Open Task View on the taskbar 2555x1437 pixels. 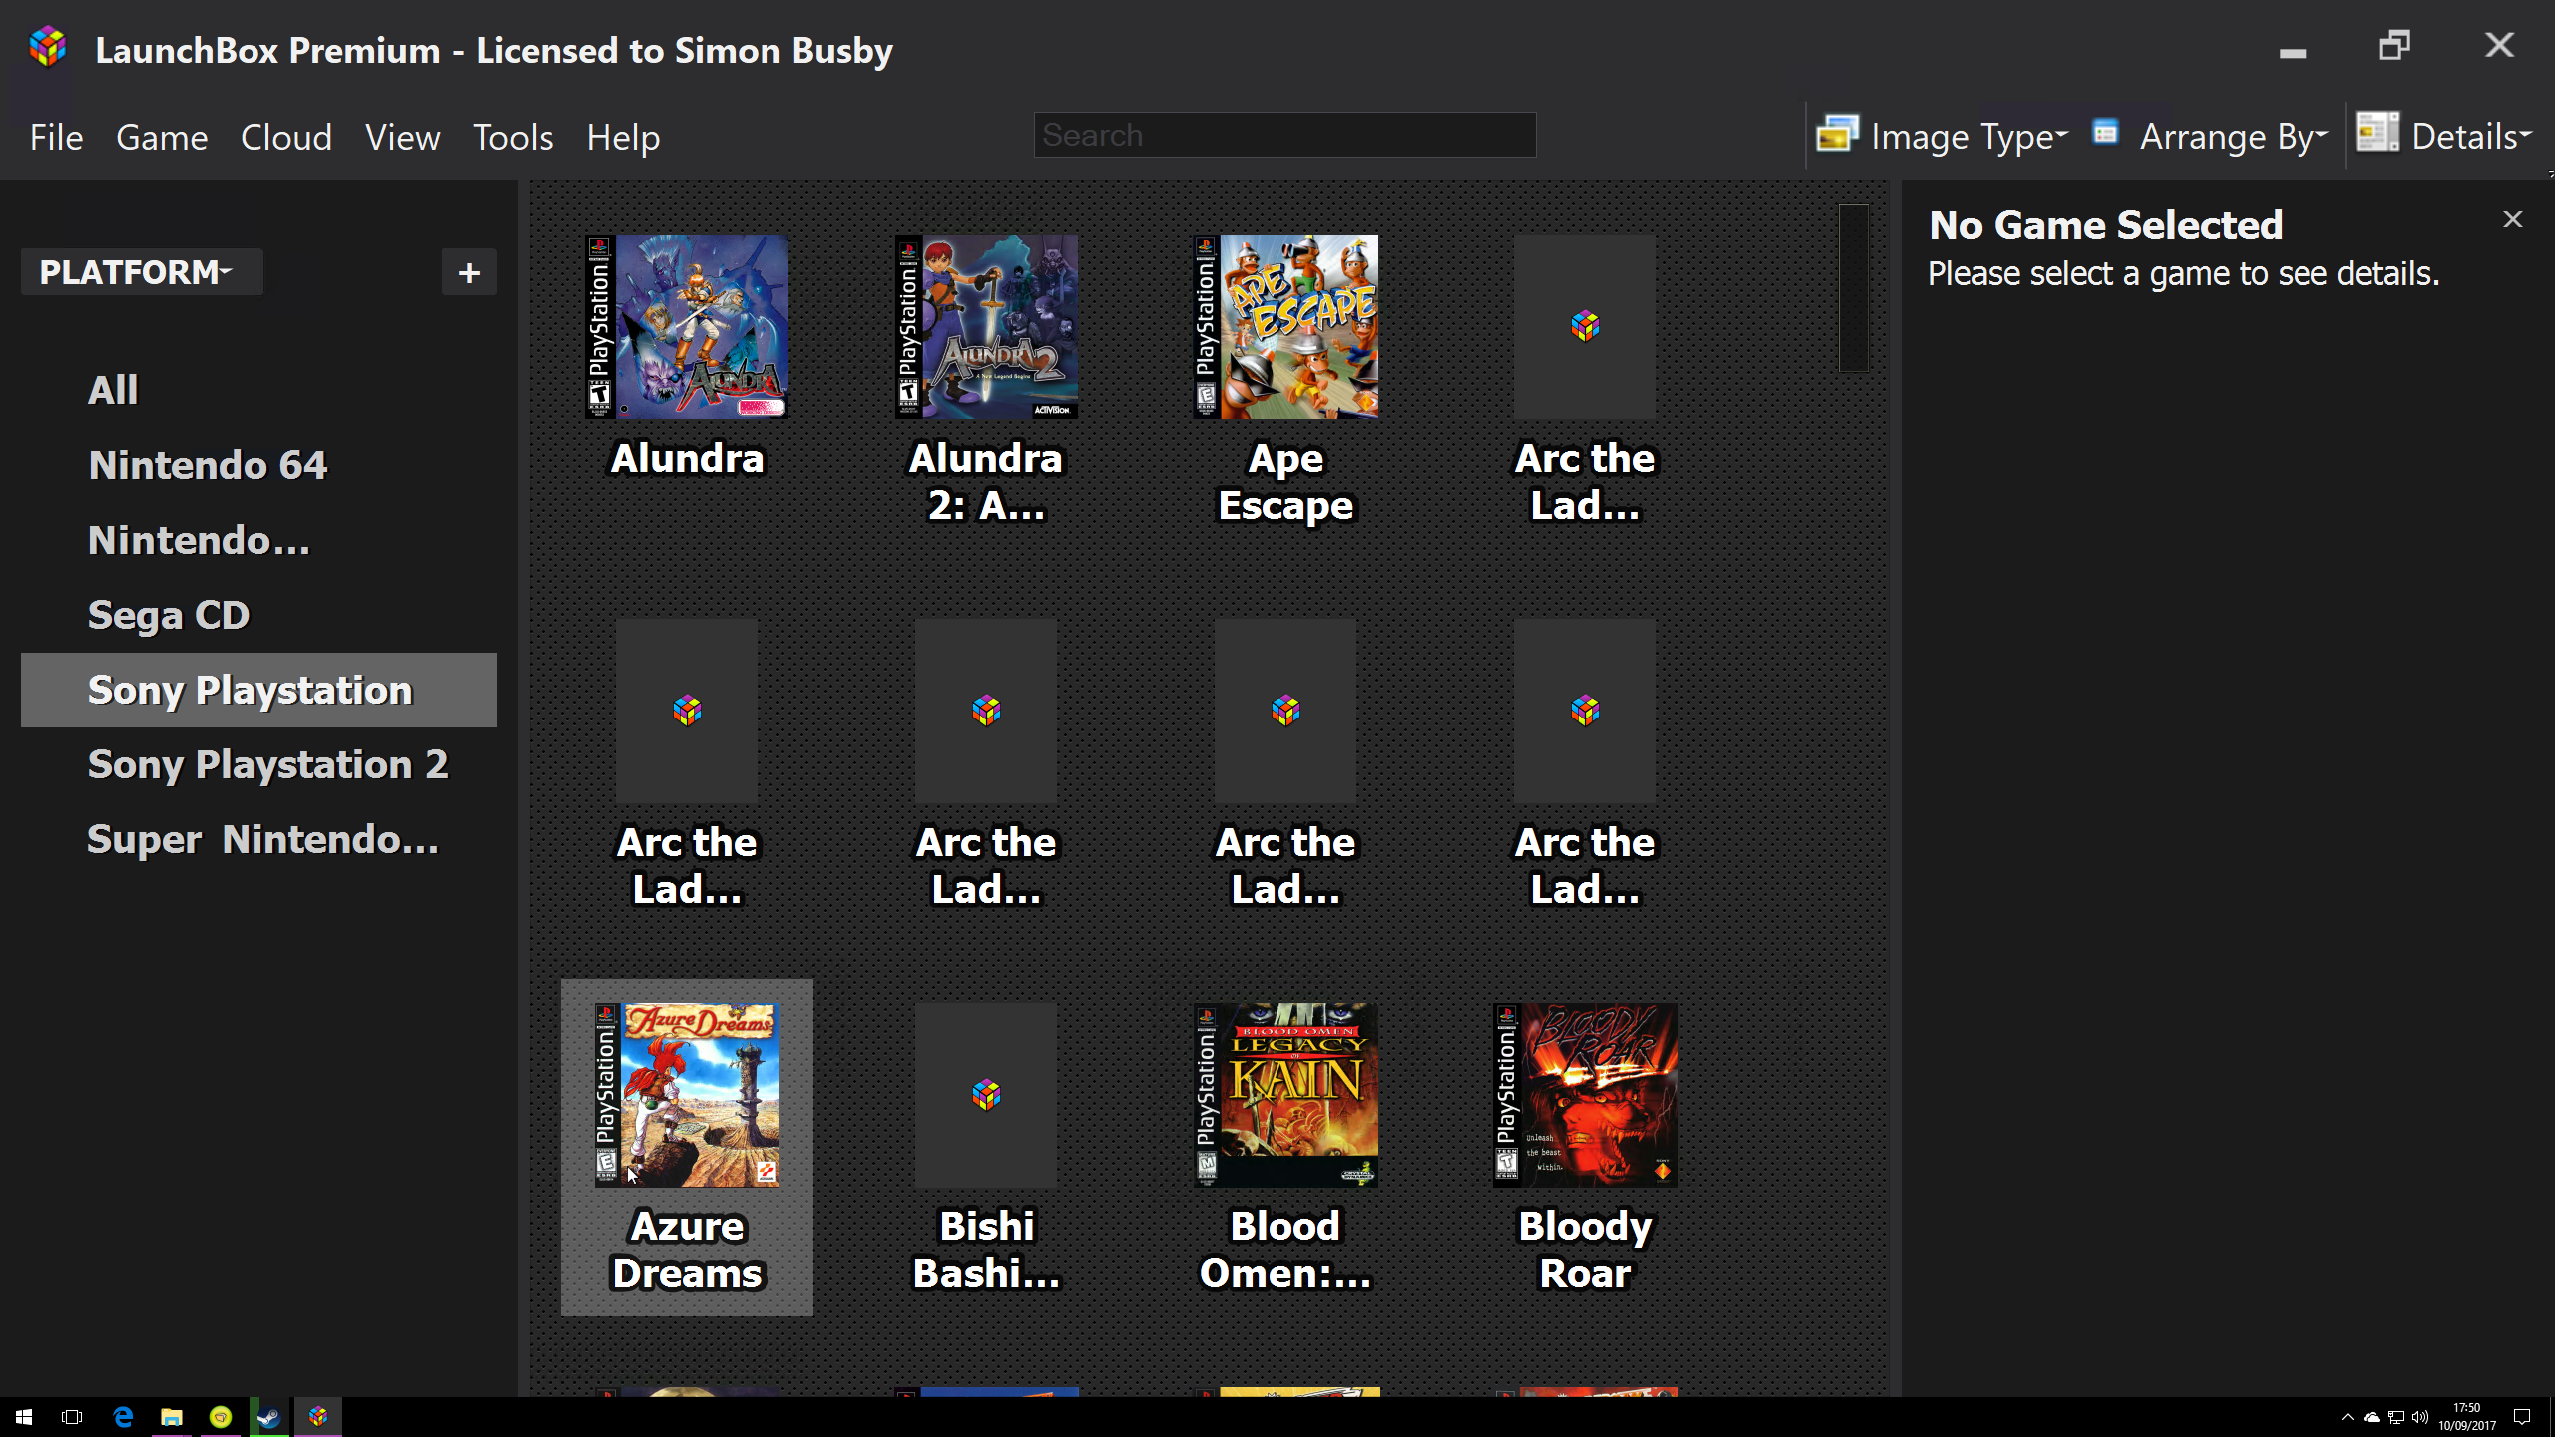coord(71,1417)
